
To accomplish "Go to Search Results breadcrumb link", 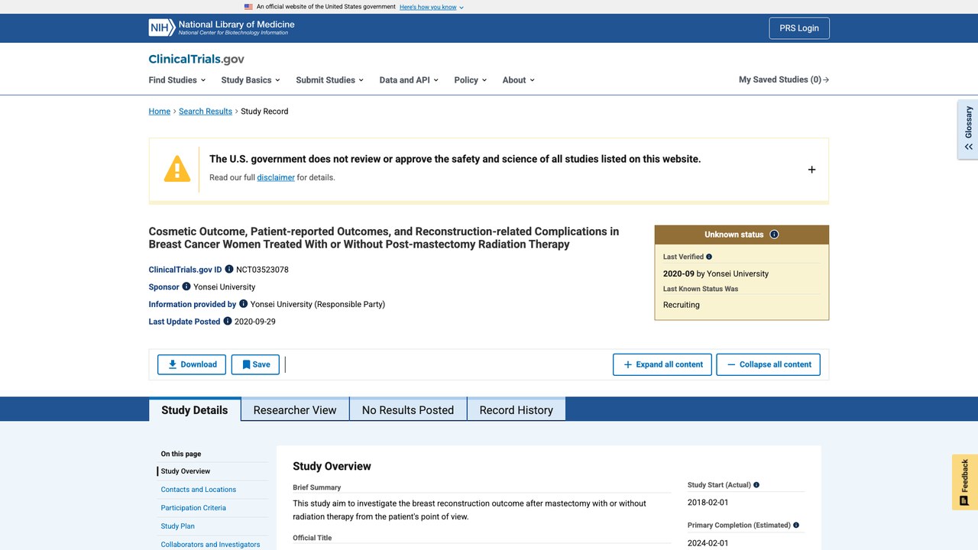I will [206, 112].
